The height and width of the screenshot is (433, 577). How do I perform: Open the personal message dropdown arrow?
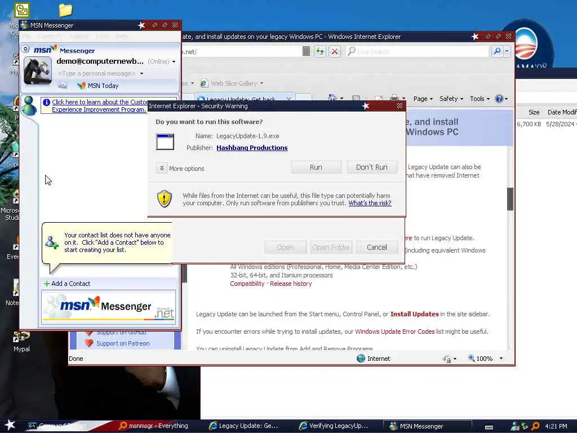141,74
